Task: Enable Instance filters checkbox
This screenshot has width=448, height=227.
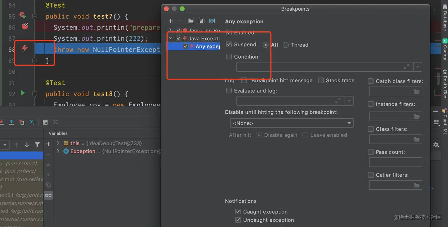Action: (371, 104)
